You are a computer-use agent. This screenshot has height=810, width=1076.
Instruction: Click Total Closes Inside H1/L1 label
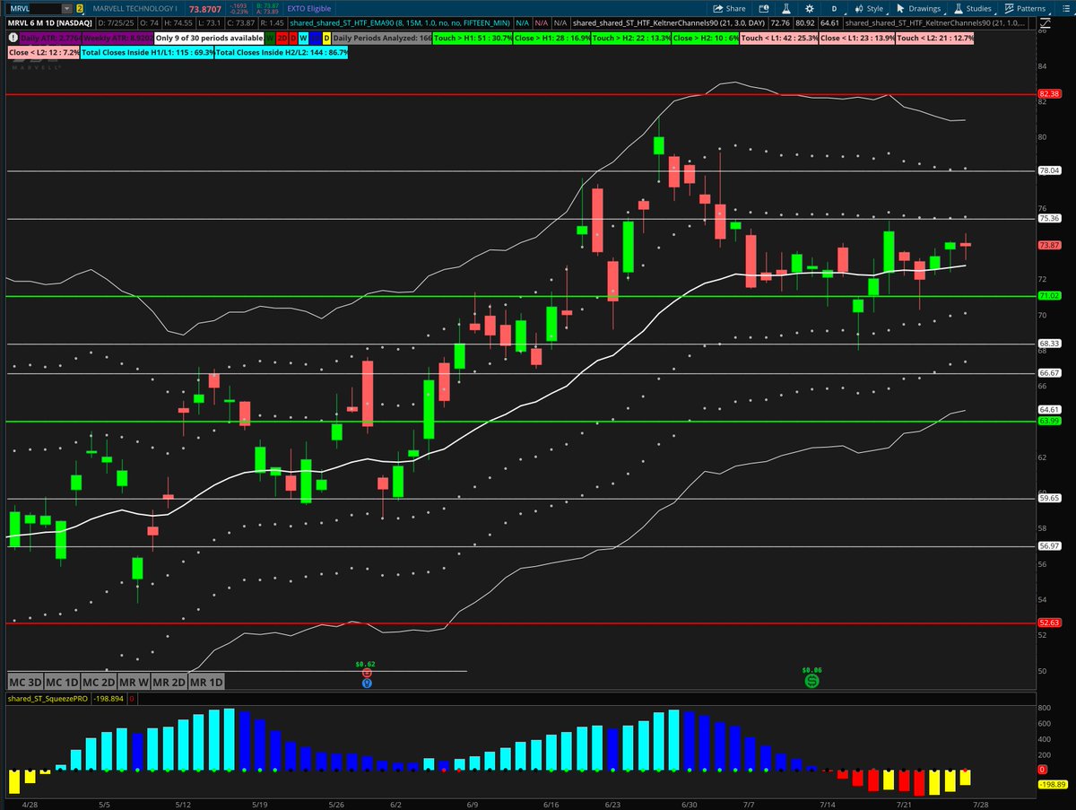[x=147, y=53]
